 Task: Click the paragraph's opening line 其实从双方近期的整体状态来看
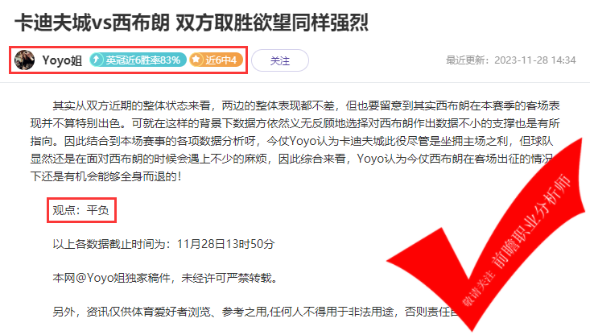click(x=132, y=105)
